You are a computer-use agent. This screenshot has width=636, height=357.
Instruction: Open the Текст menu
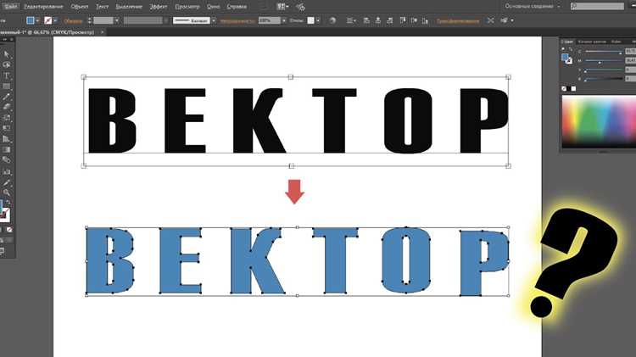[x=103, y=7]
